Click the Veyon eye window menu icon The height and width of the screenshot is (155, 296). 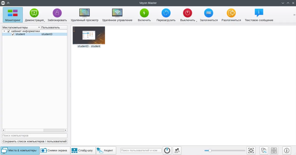tap(3, 3)
